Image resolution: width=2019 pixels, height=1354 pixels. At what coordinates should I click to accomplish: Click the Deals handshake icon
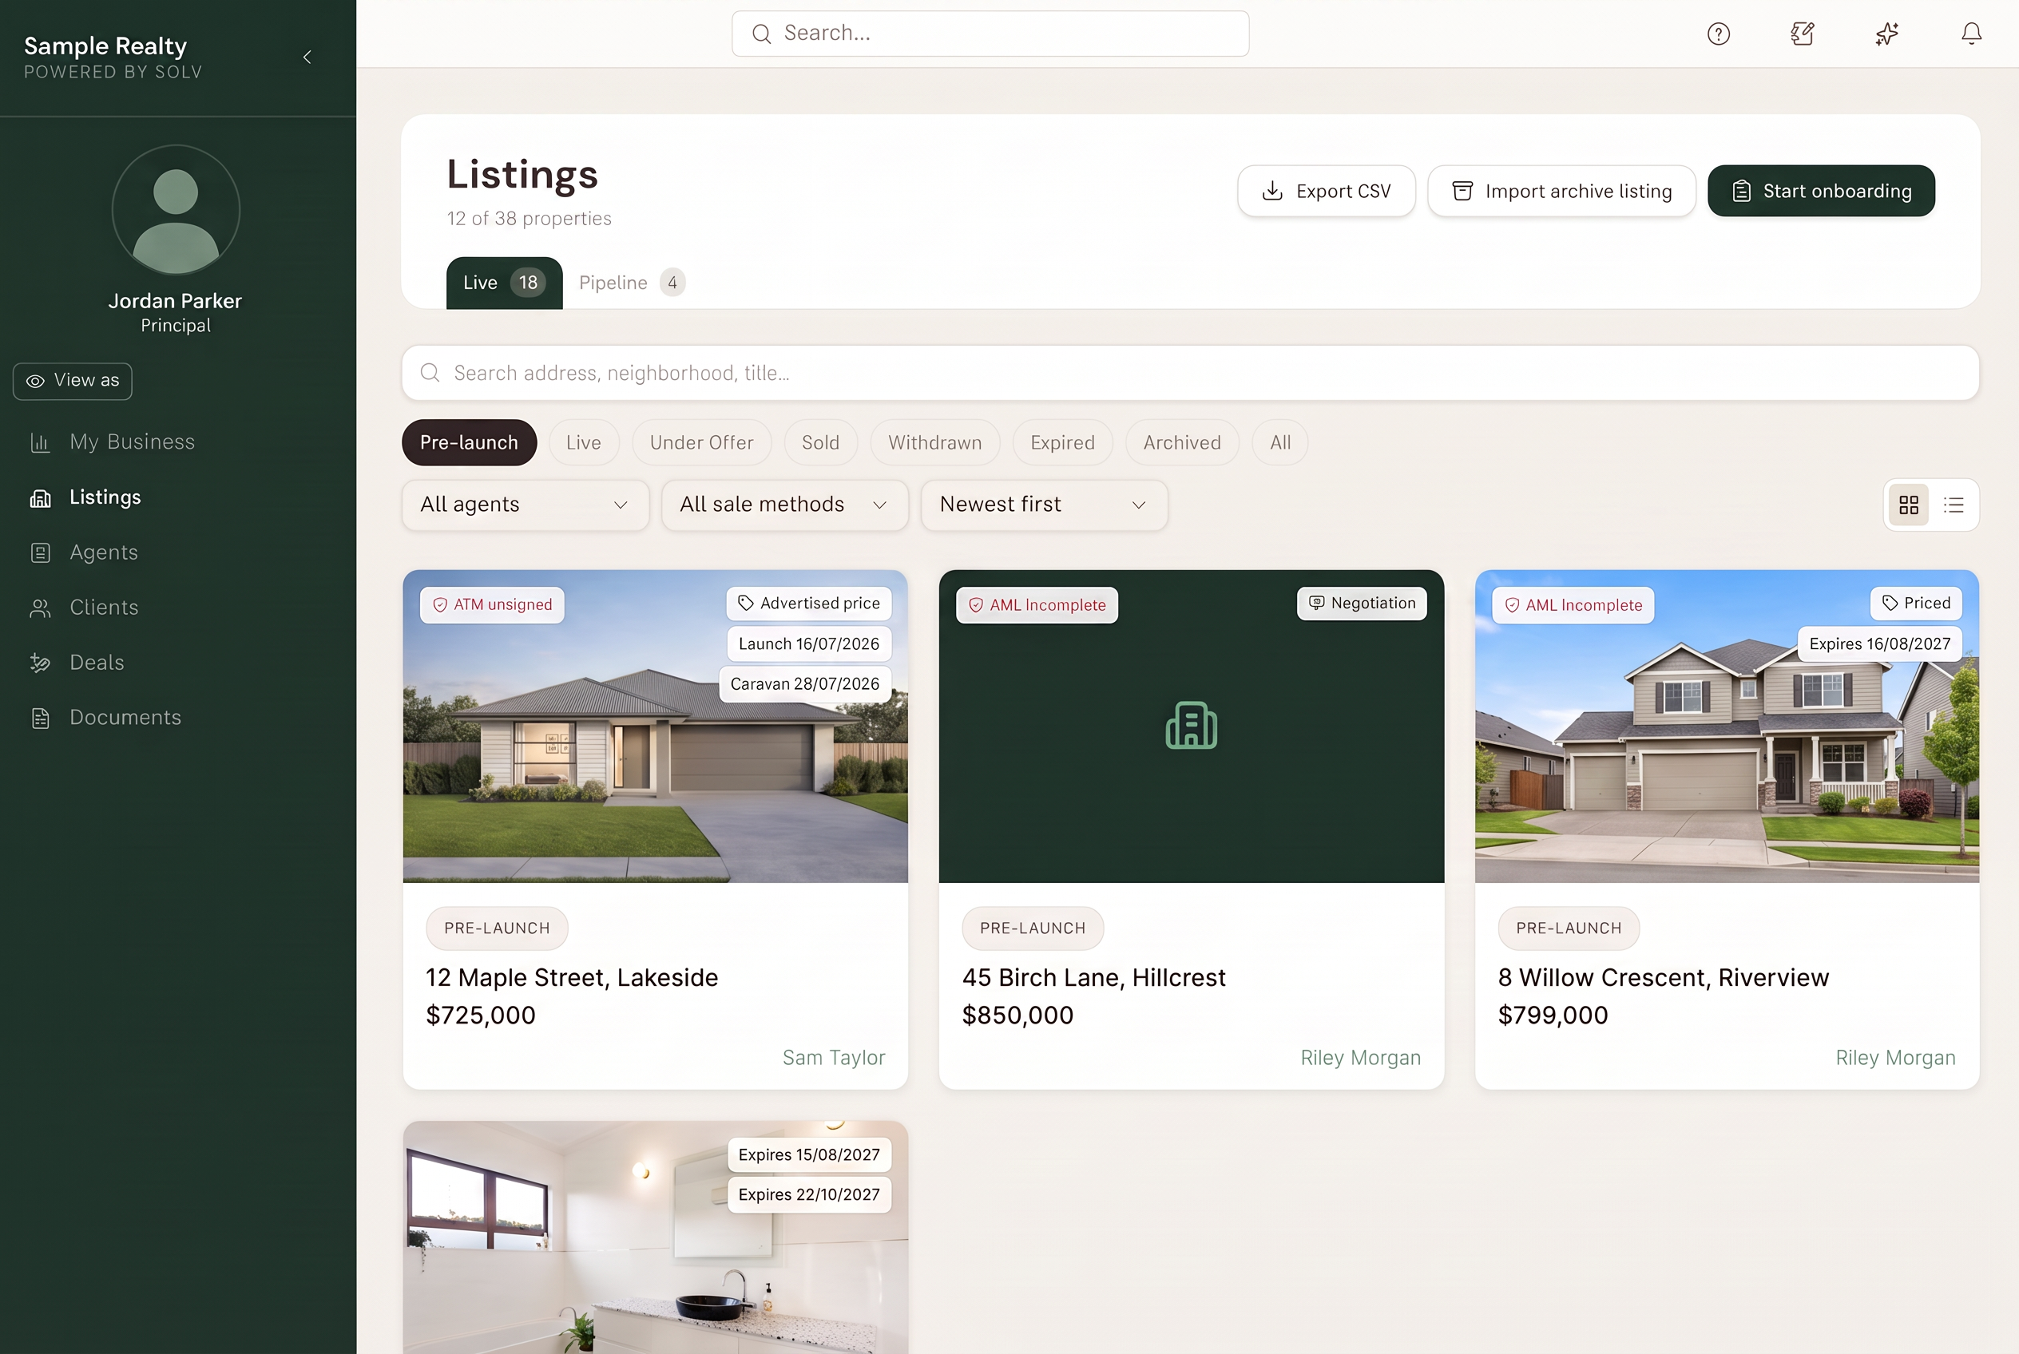40,663
